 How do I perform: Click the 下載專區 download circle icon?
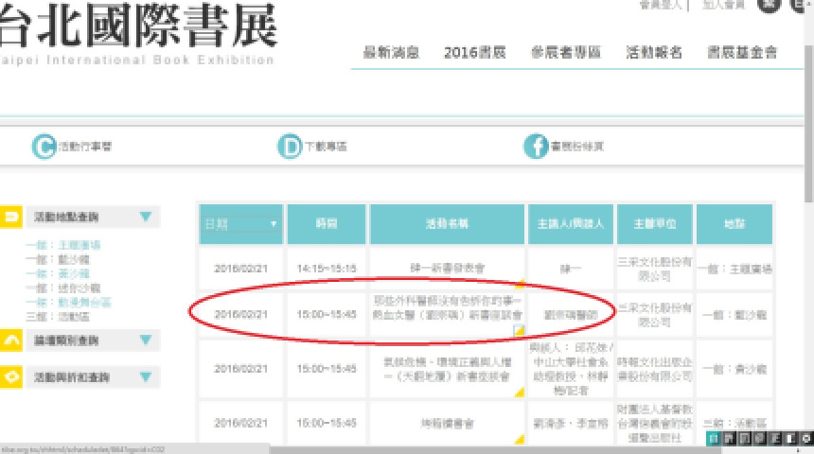coord(289,147)
